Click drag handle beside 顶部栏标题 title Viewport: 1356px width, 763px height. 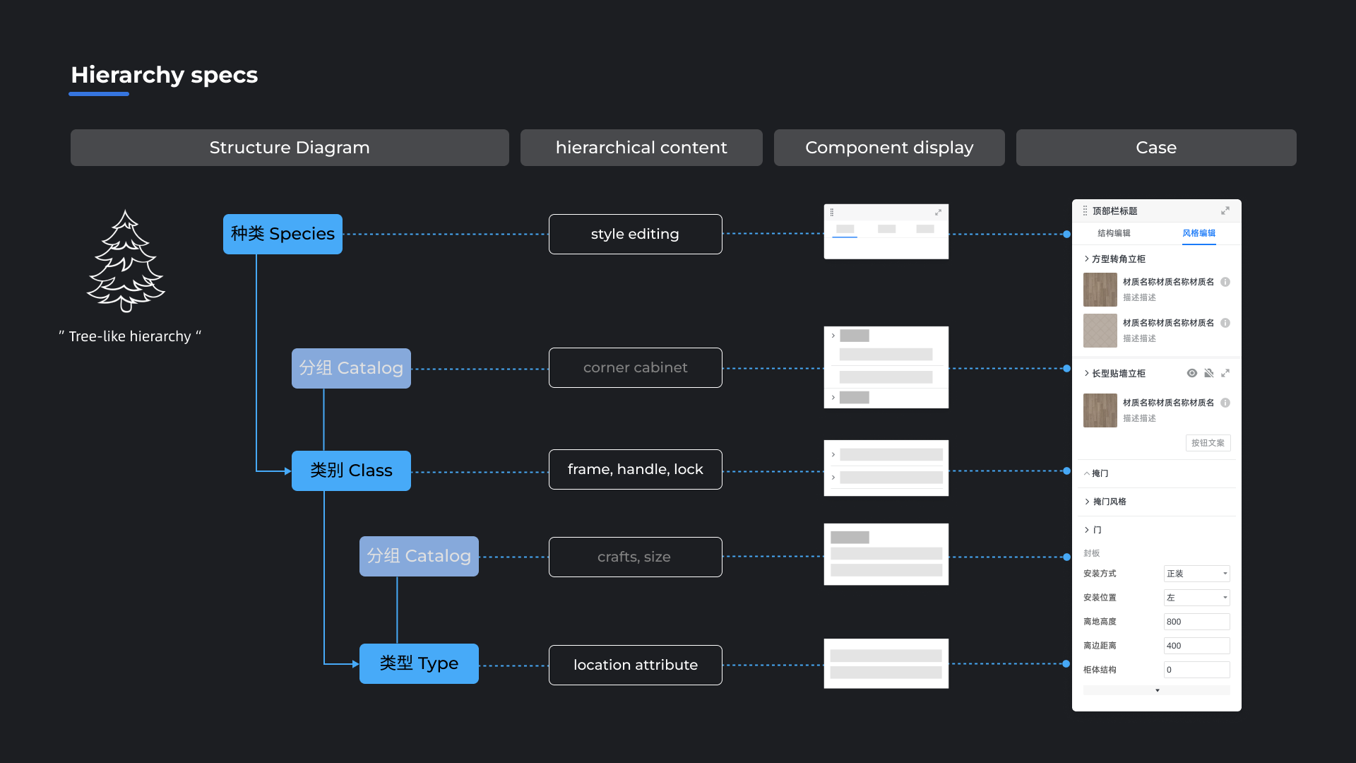(1085, 211)
